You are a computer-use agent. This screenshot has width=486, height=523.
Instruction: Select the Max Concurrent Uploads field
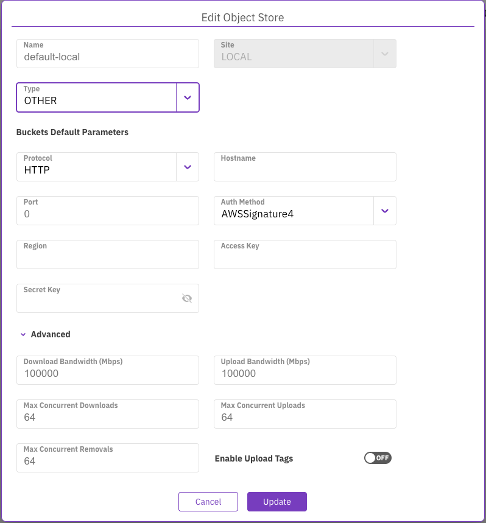pyautogui.click(x=305, y=417)
